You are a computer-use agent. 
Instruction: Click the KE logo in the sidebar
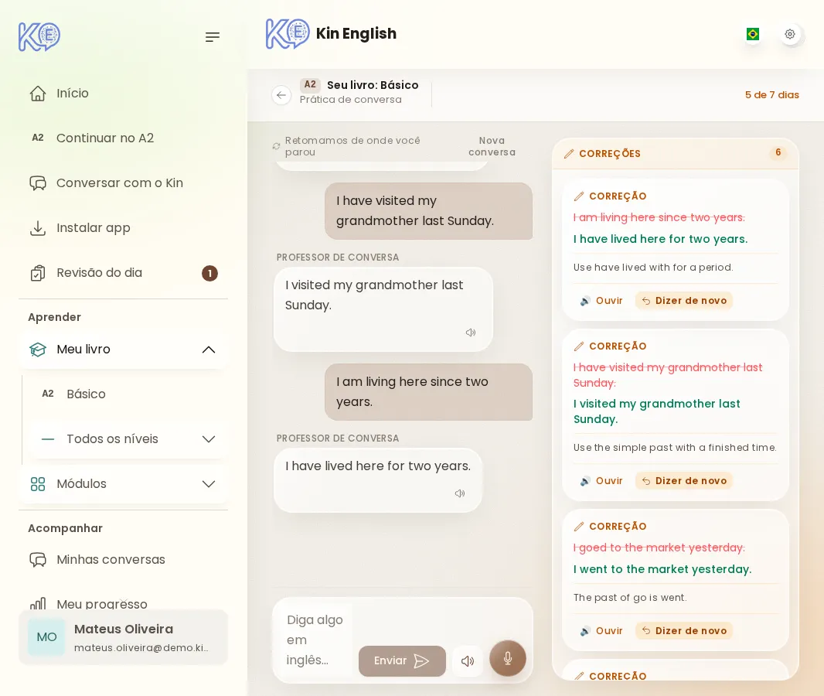coord(39,37)
